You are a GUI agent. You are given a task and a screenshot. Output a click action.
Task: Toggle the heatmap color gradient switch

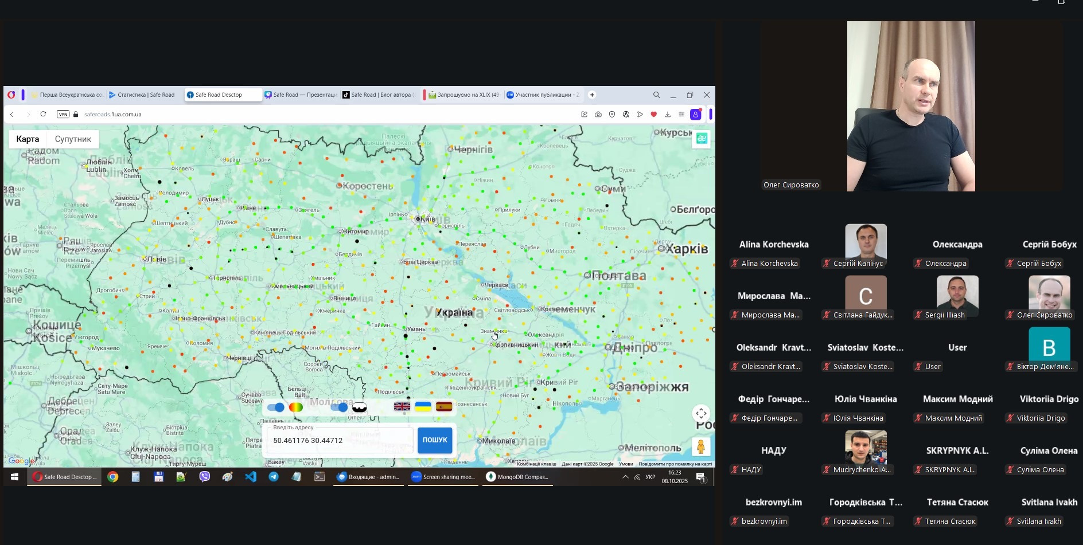[276, 407]
